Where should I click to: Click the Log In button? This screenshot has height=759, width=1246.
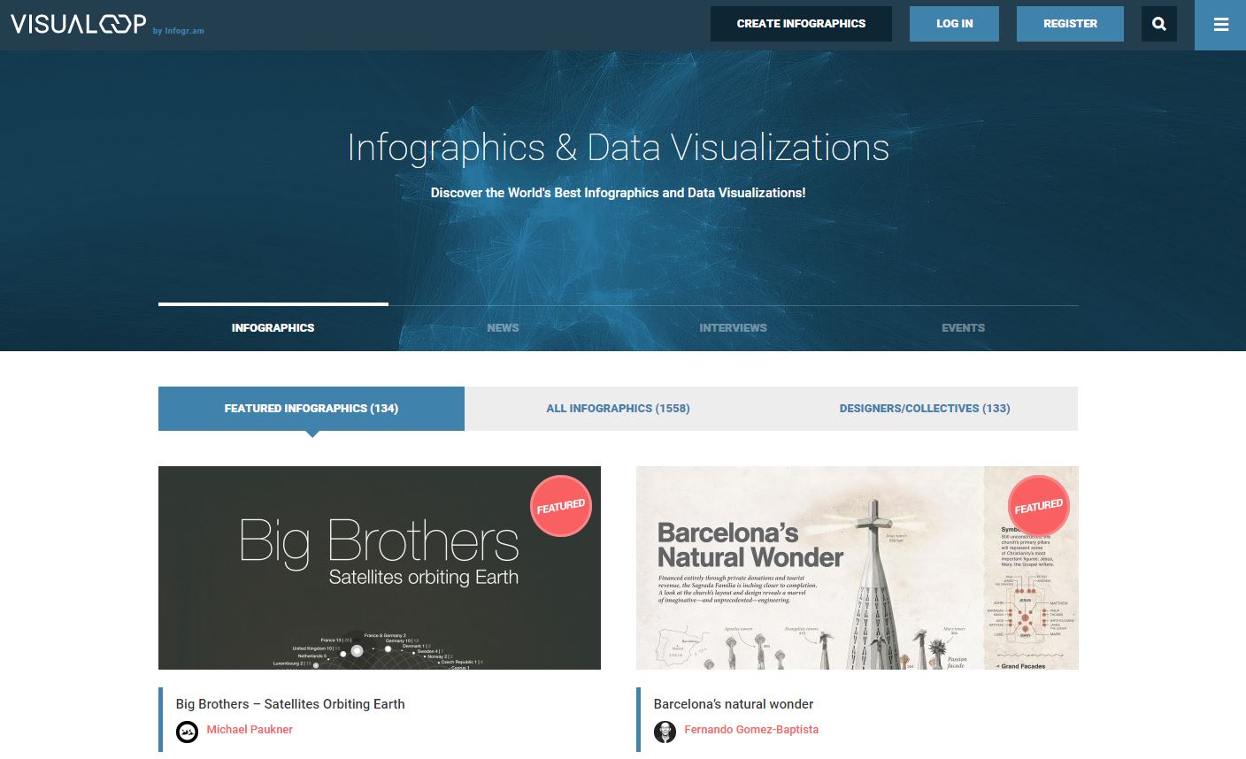954,24
